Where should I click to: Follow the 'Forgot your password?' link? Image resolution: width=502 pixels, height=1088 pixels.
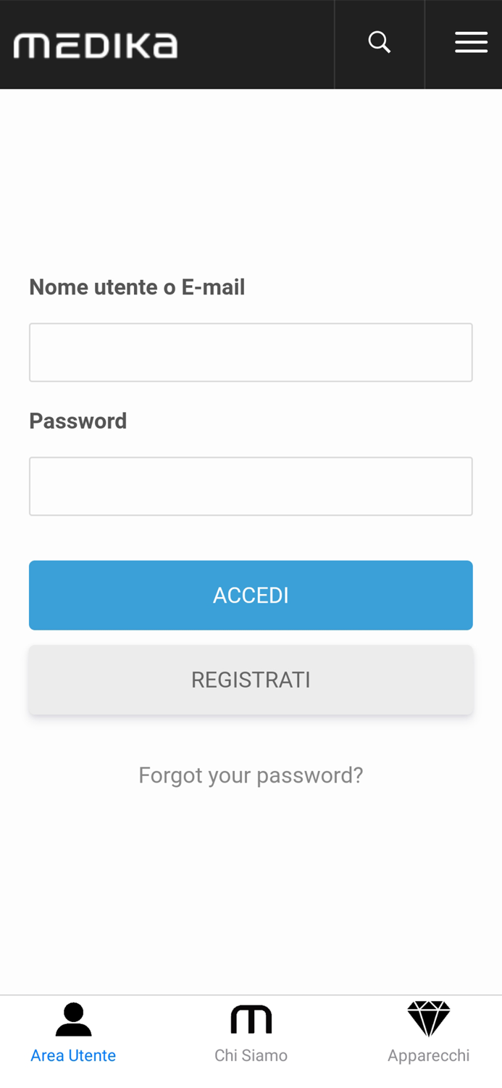(251, 775)
